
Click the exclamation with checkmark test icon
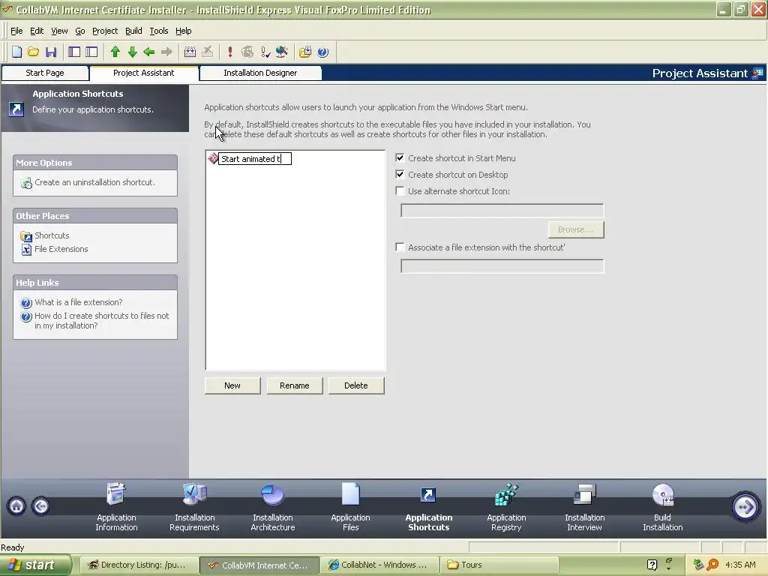265,52
